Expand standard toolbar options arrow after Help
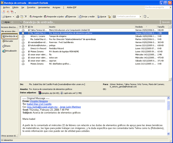This screenshot has width=173, height=143. pyautogui.click(x=148, y=17)
